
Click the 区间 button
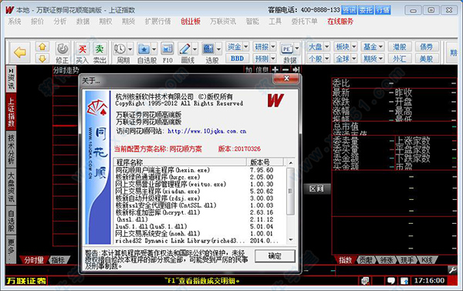click(316, 189)
